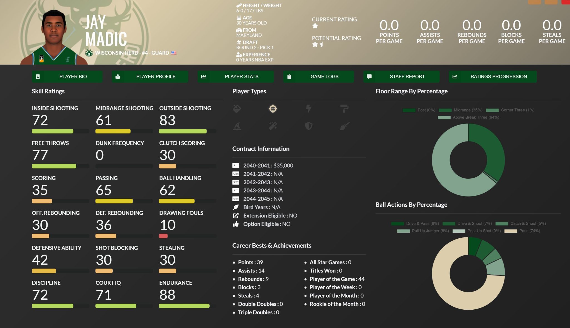The width and height of the screenshot is (570, 328).
Task: Click the Outside Shooting rating bar
Action: pos(187,131)
